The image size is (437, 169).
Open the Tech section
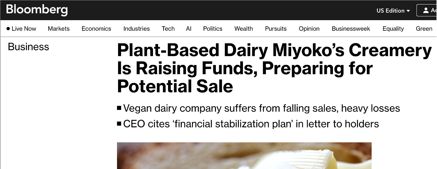168,29
